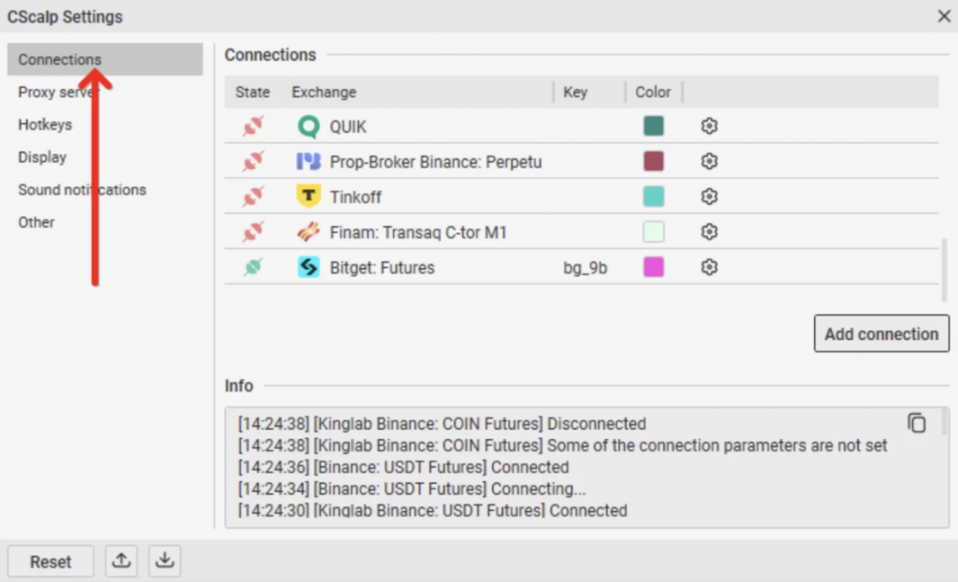The image size is (958, 582).
Task: Click the download settings icon in the bottom bar
Action: [165, 561]
